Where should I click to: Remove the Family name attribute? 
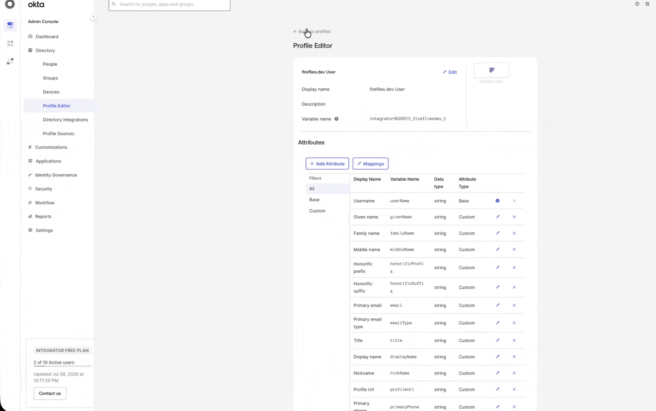tap(514, 233)
